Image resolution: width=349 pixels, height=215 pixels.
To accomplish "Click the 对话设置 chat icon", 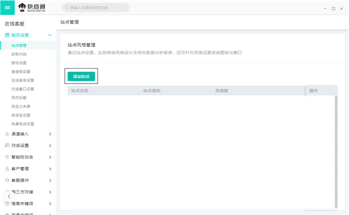I will click(x=7, y=145).
